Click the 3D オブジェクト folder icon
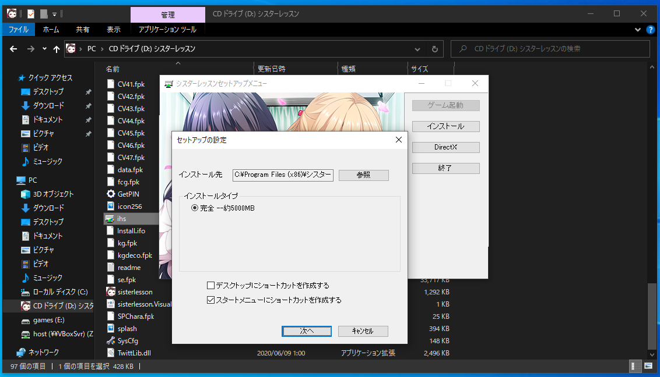 (26, 194)
